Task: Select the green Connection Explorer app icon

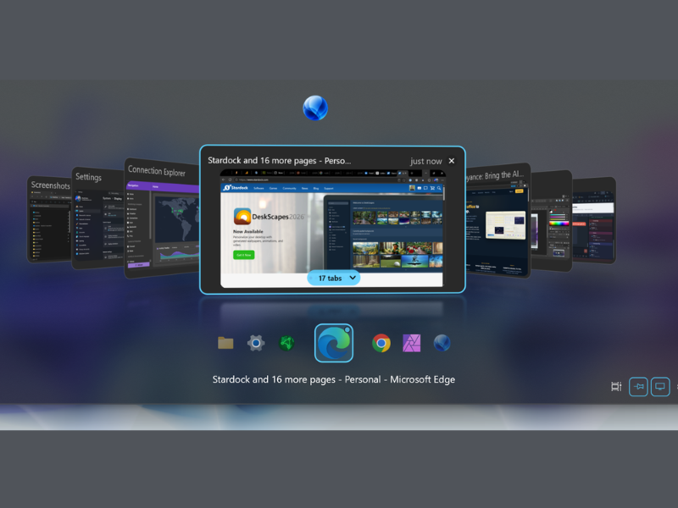Action: click(x=286, y=343)
